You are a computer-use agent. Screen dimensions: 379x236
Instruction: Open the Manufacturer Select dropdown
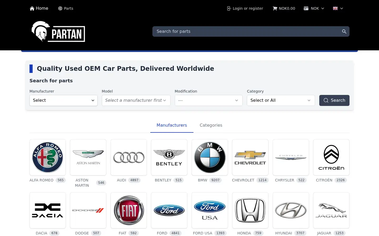[63, 100]
